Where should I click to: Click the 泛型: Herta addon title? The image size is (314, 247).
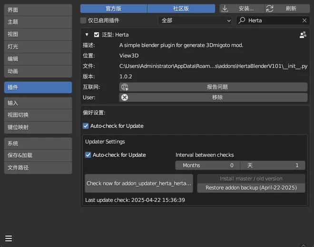(115, 35)
